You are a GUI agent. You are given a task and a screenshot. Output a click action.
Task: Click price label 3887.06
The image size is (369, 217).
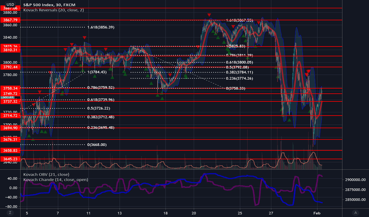click(10, 8)
